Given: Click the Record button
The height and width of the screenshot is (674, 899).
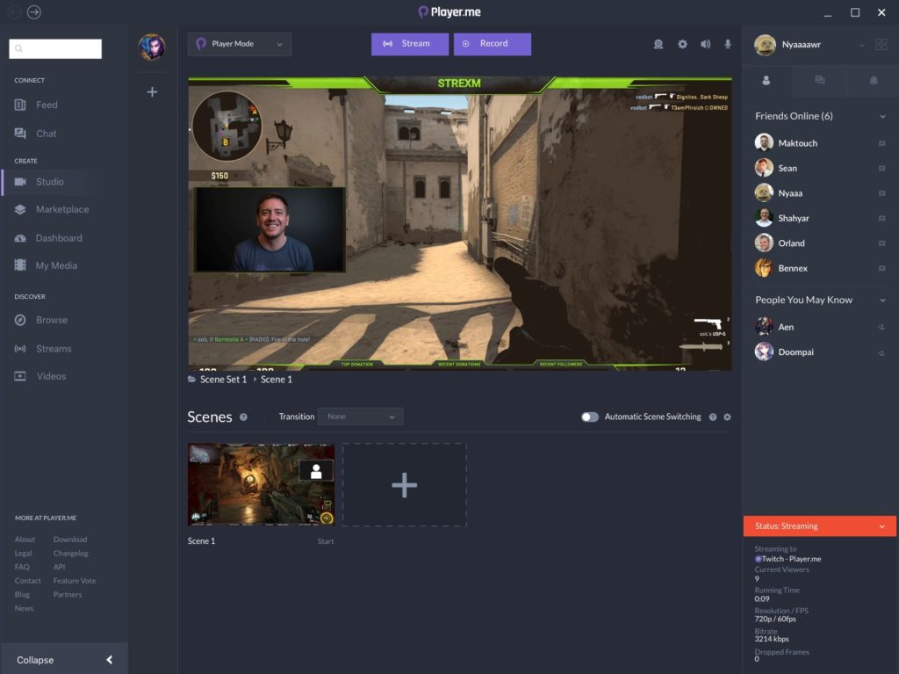Looking at the screenshot, I should 492,44.
